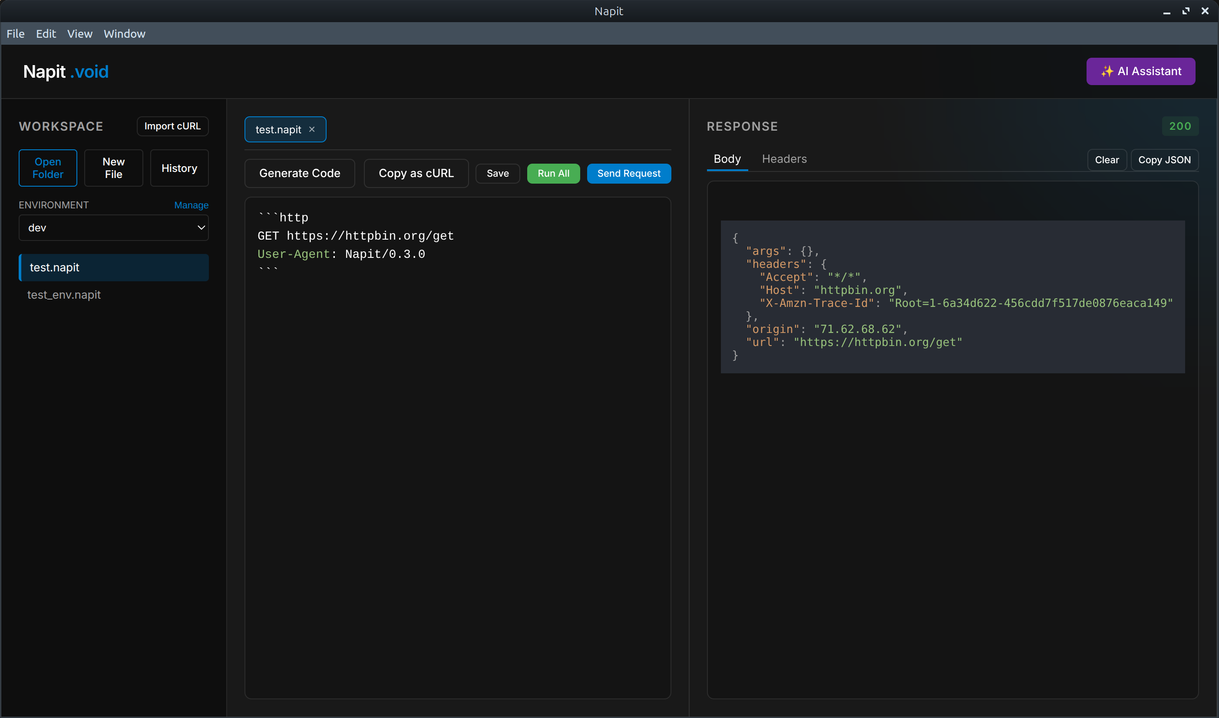The height and width of the screenshot is (718, 1219).
Task: Create a New File
Action: [114, 168]
